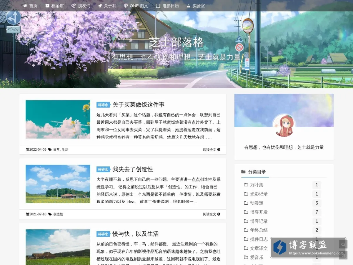Click the avatar image in the sidebar
The width and height of the screenshot is (353, 265).
[284, 126]
